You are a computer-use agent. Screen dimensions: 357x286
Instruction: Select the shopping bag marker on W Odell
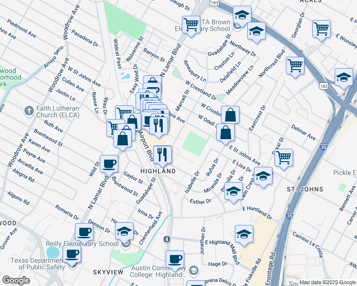click(x=225, y=133)
